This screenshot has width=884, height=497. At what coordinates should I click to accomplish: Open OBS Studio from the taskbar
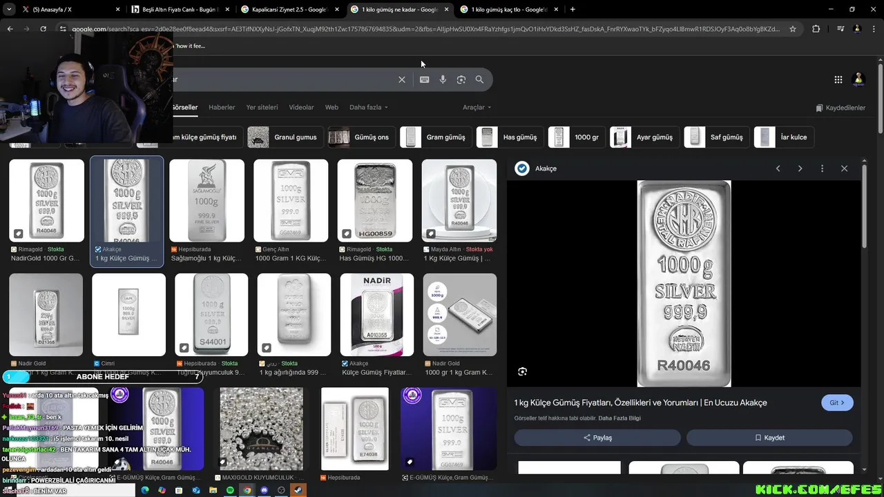(281, 490)
